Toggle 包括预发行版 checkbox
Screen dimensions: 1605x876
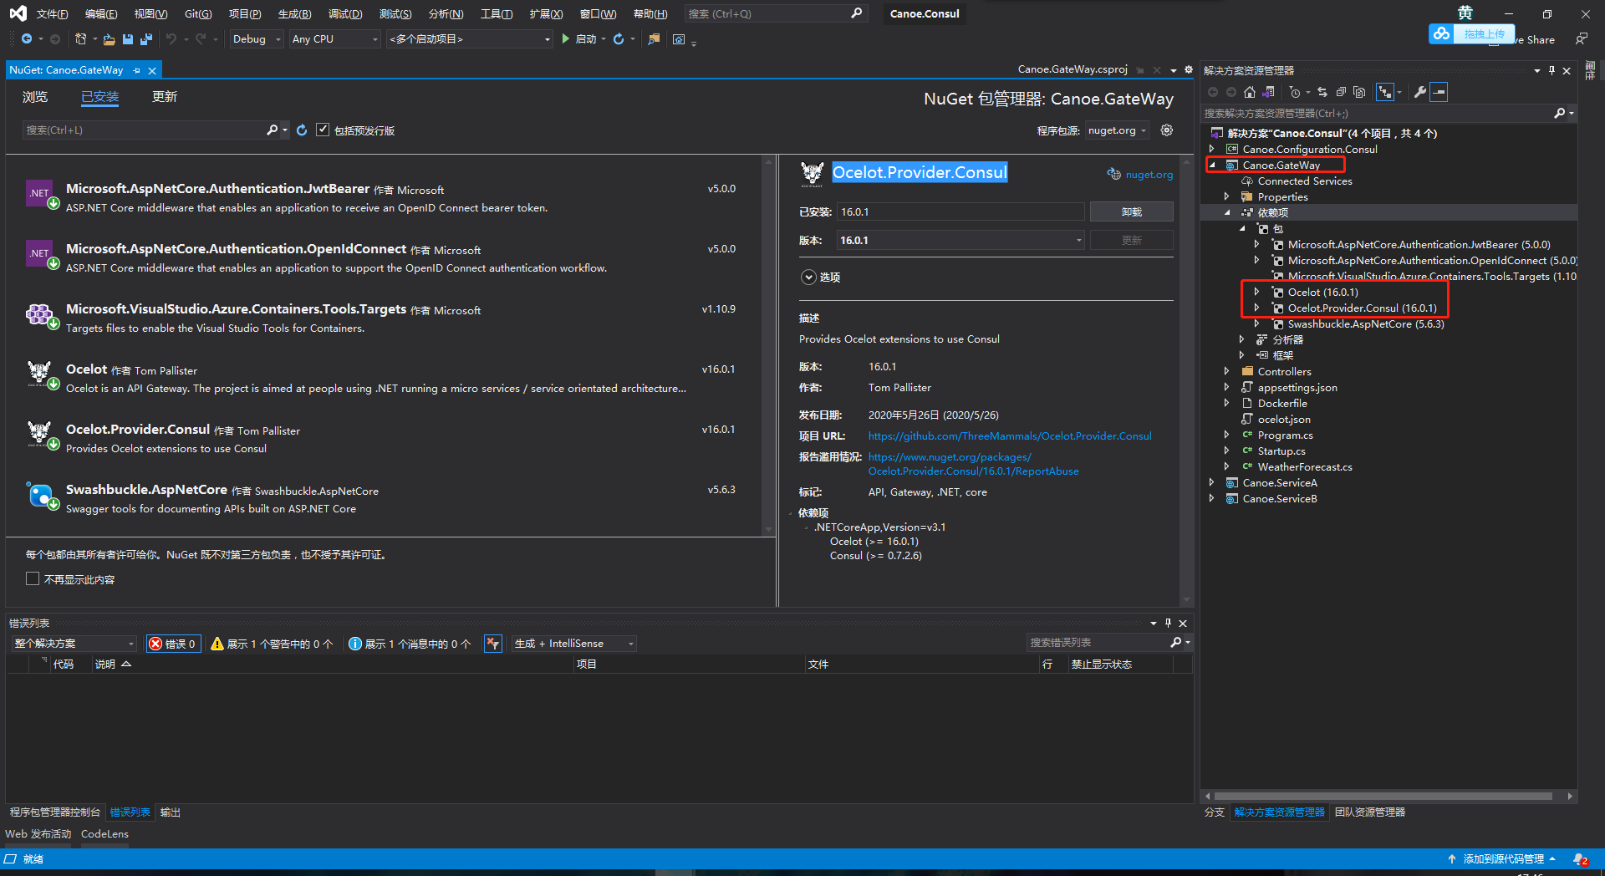[323, 130]
